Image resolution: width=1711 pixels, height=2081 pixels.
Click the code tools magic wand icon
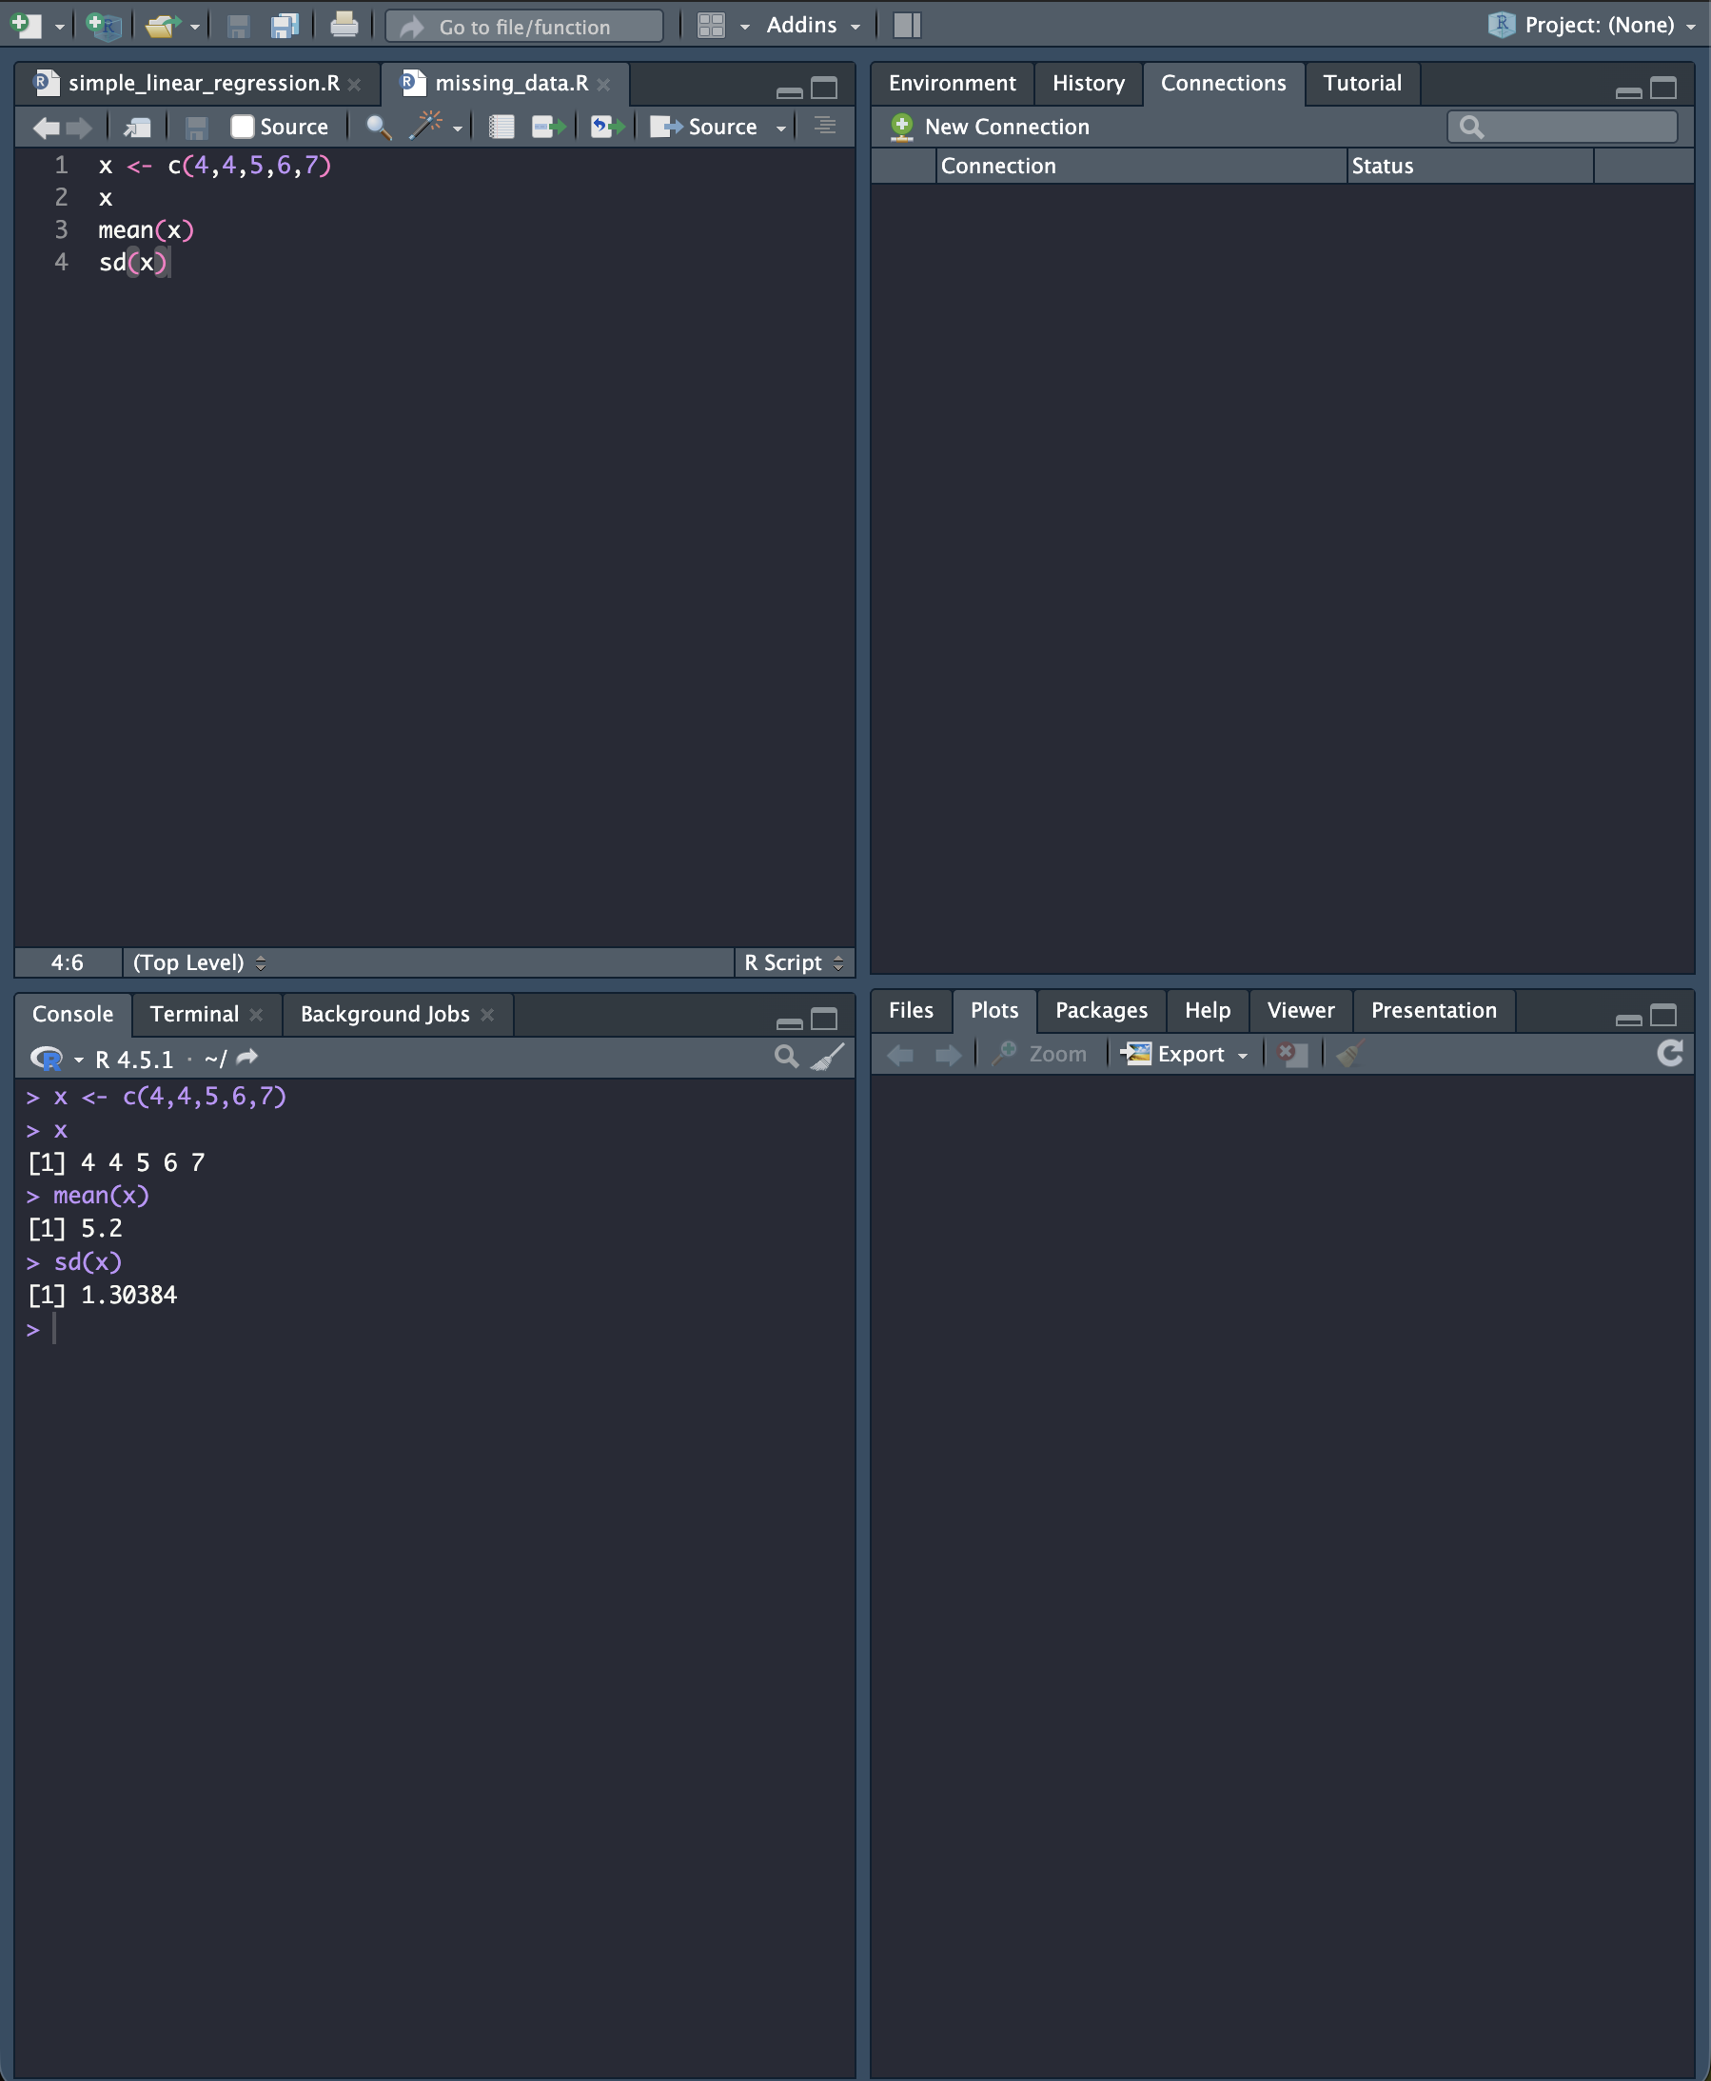coord(425,127)
